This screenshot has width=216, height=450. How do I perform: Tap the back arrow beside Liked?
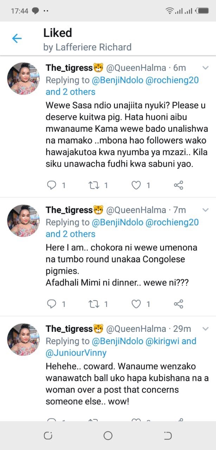coord(17,39)
